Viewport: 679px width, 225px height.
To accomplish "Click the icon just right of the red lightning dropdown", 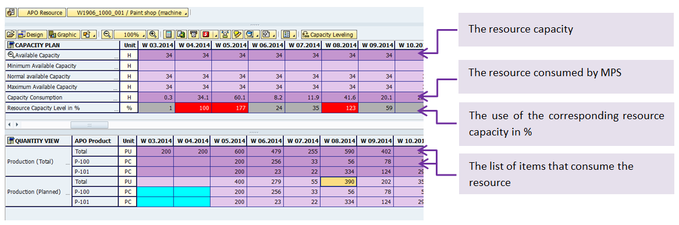I will pyautogui.click(x=225, y=35).
